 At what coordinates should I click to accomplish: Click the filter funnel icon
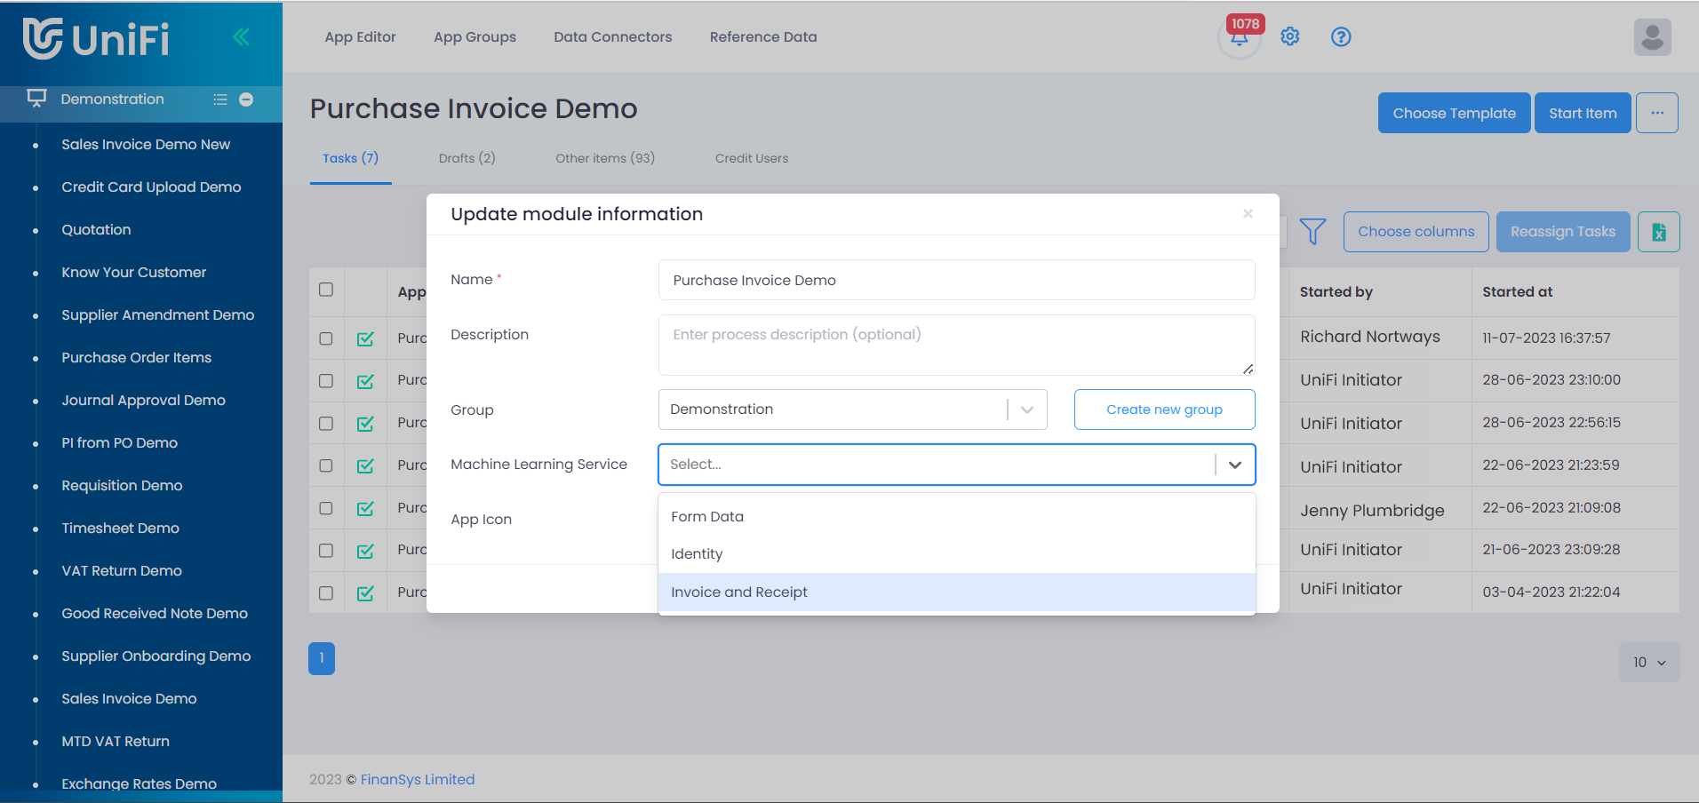click(1312, 232)
